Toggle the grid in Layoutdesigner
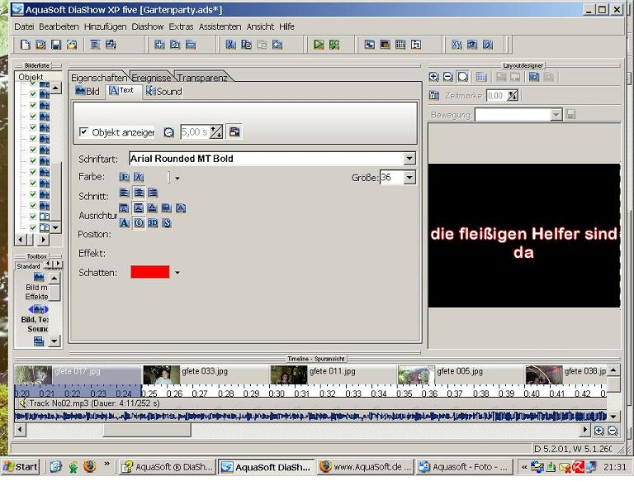 point(481,77)
